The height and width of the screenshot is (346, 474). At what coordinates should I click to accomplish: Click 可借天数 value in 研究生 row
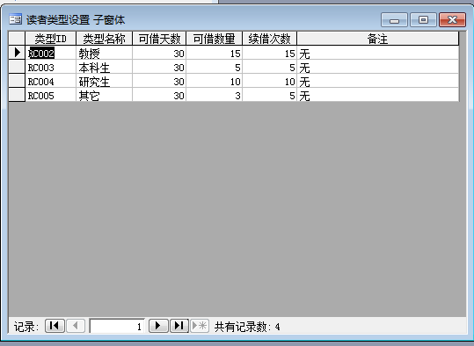159,81
